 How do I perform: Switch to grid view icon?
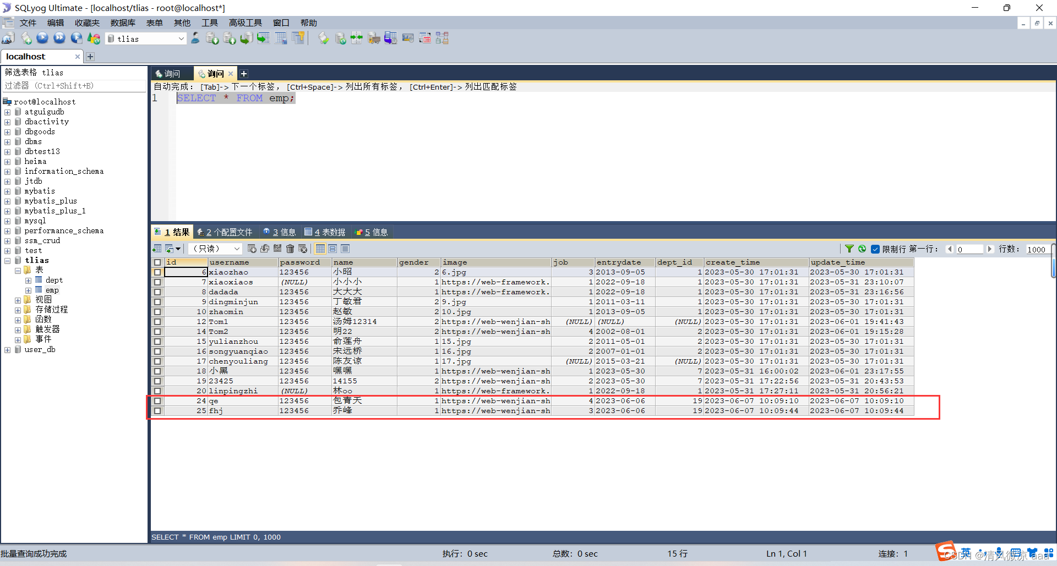pos(320,249)
